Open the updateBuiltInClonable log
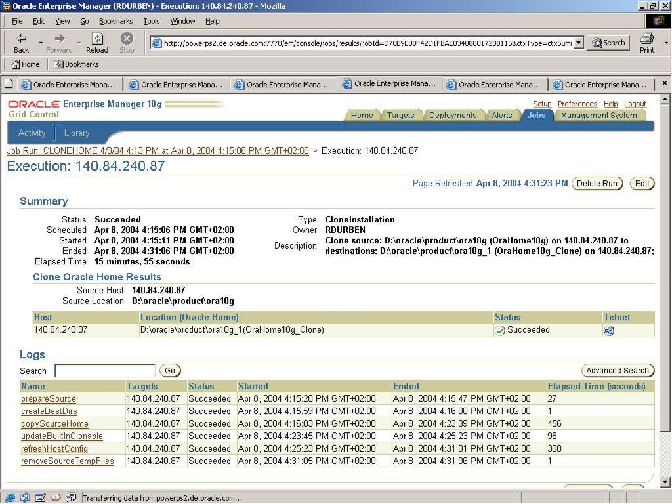The image size is (672, 504). pyautogui.click(x=62, y=436)
